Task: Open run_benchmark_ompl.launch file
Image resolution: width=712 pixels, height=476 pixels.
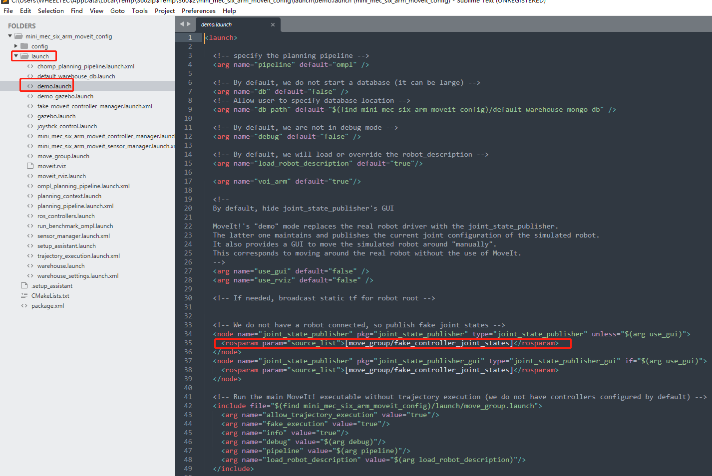Action: coord(75,226)
